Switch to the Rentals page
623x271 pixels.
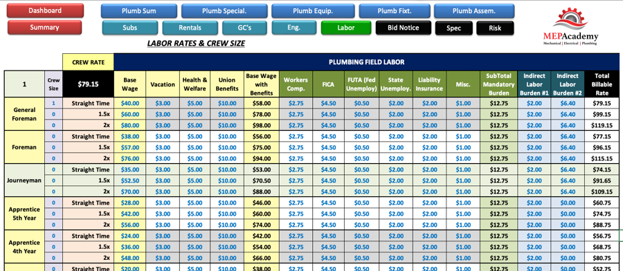click(x=190, y=28)
